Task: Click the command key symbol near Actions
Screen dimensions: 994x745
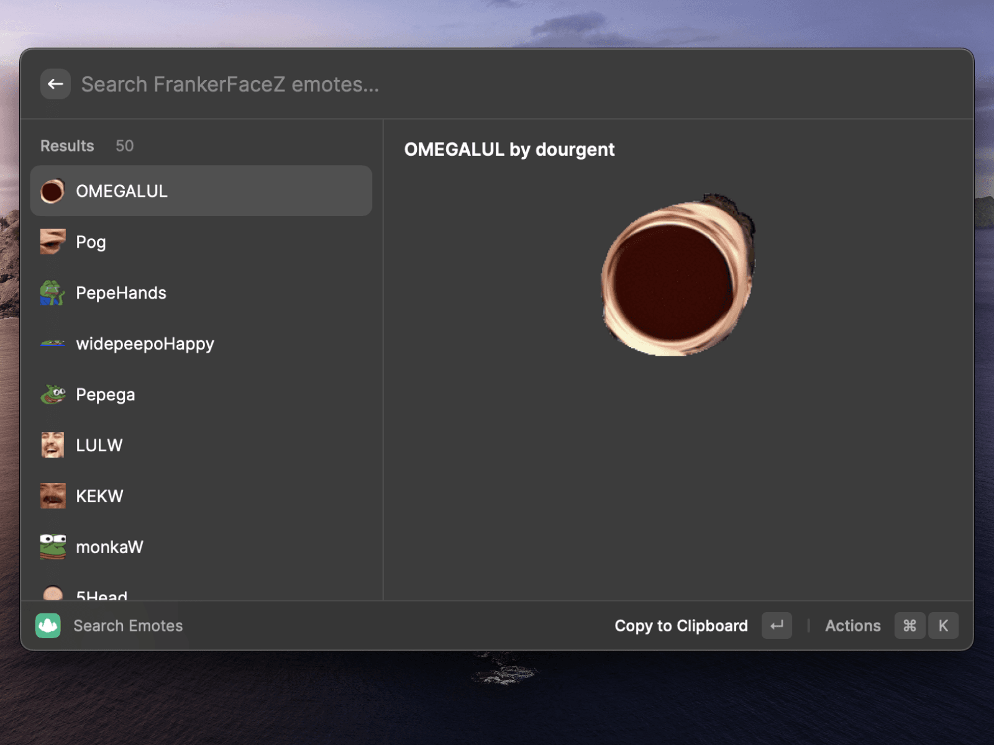Action: pyautogui.click(x=910, y=625)
